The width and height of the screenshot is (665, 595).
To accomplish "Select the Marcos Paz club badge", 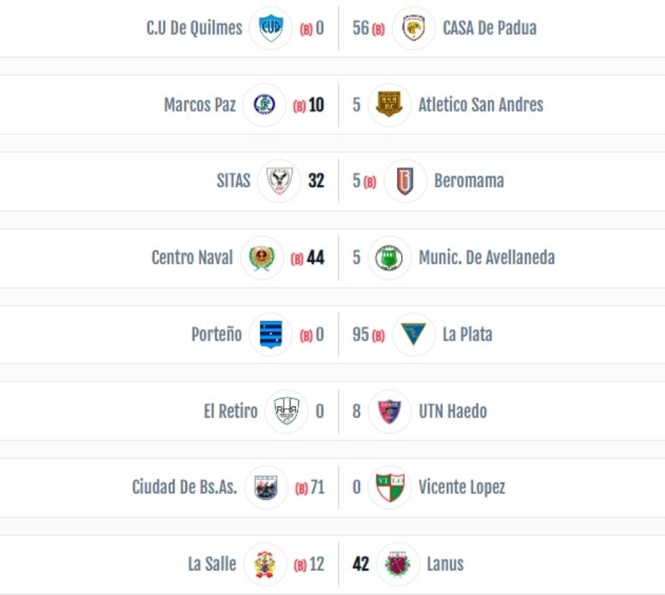I will coord(264,105).
